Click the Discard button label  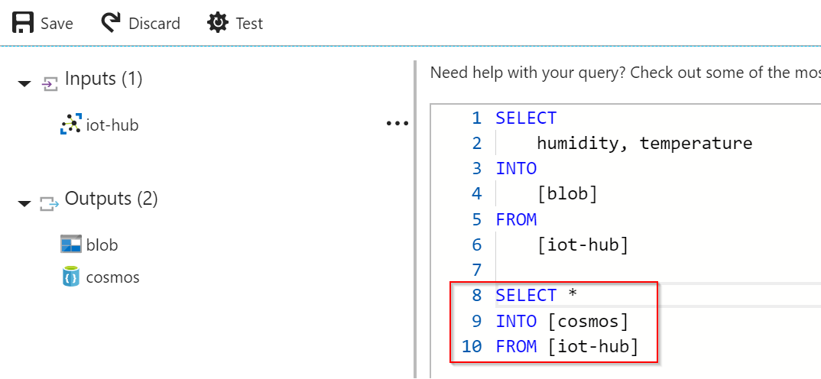(x=154, y=24)
